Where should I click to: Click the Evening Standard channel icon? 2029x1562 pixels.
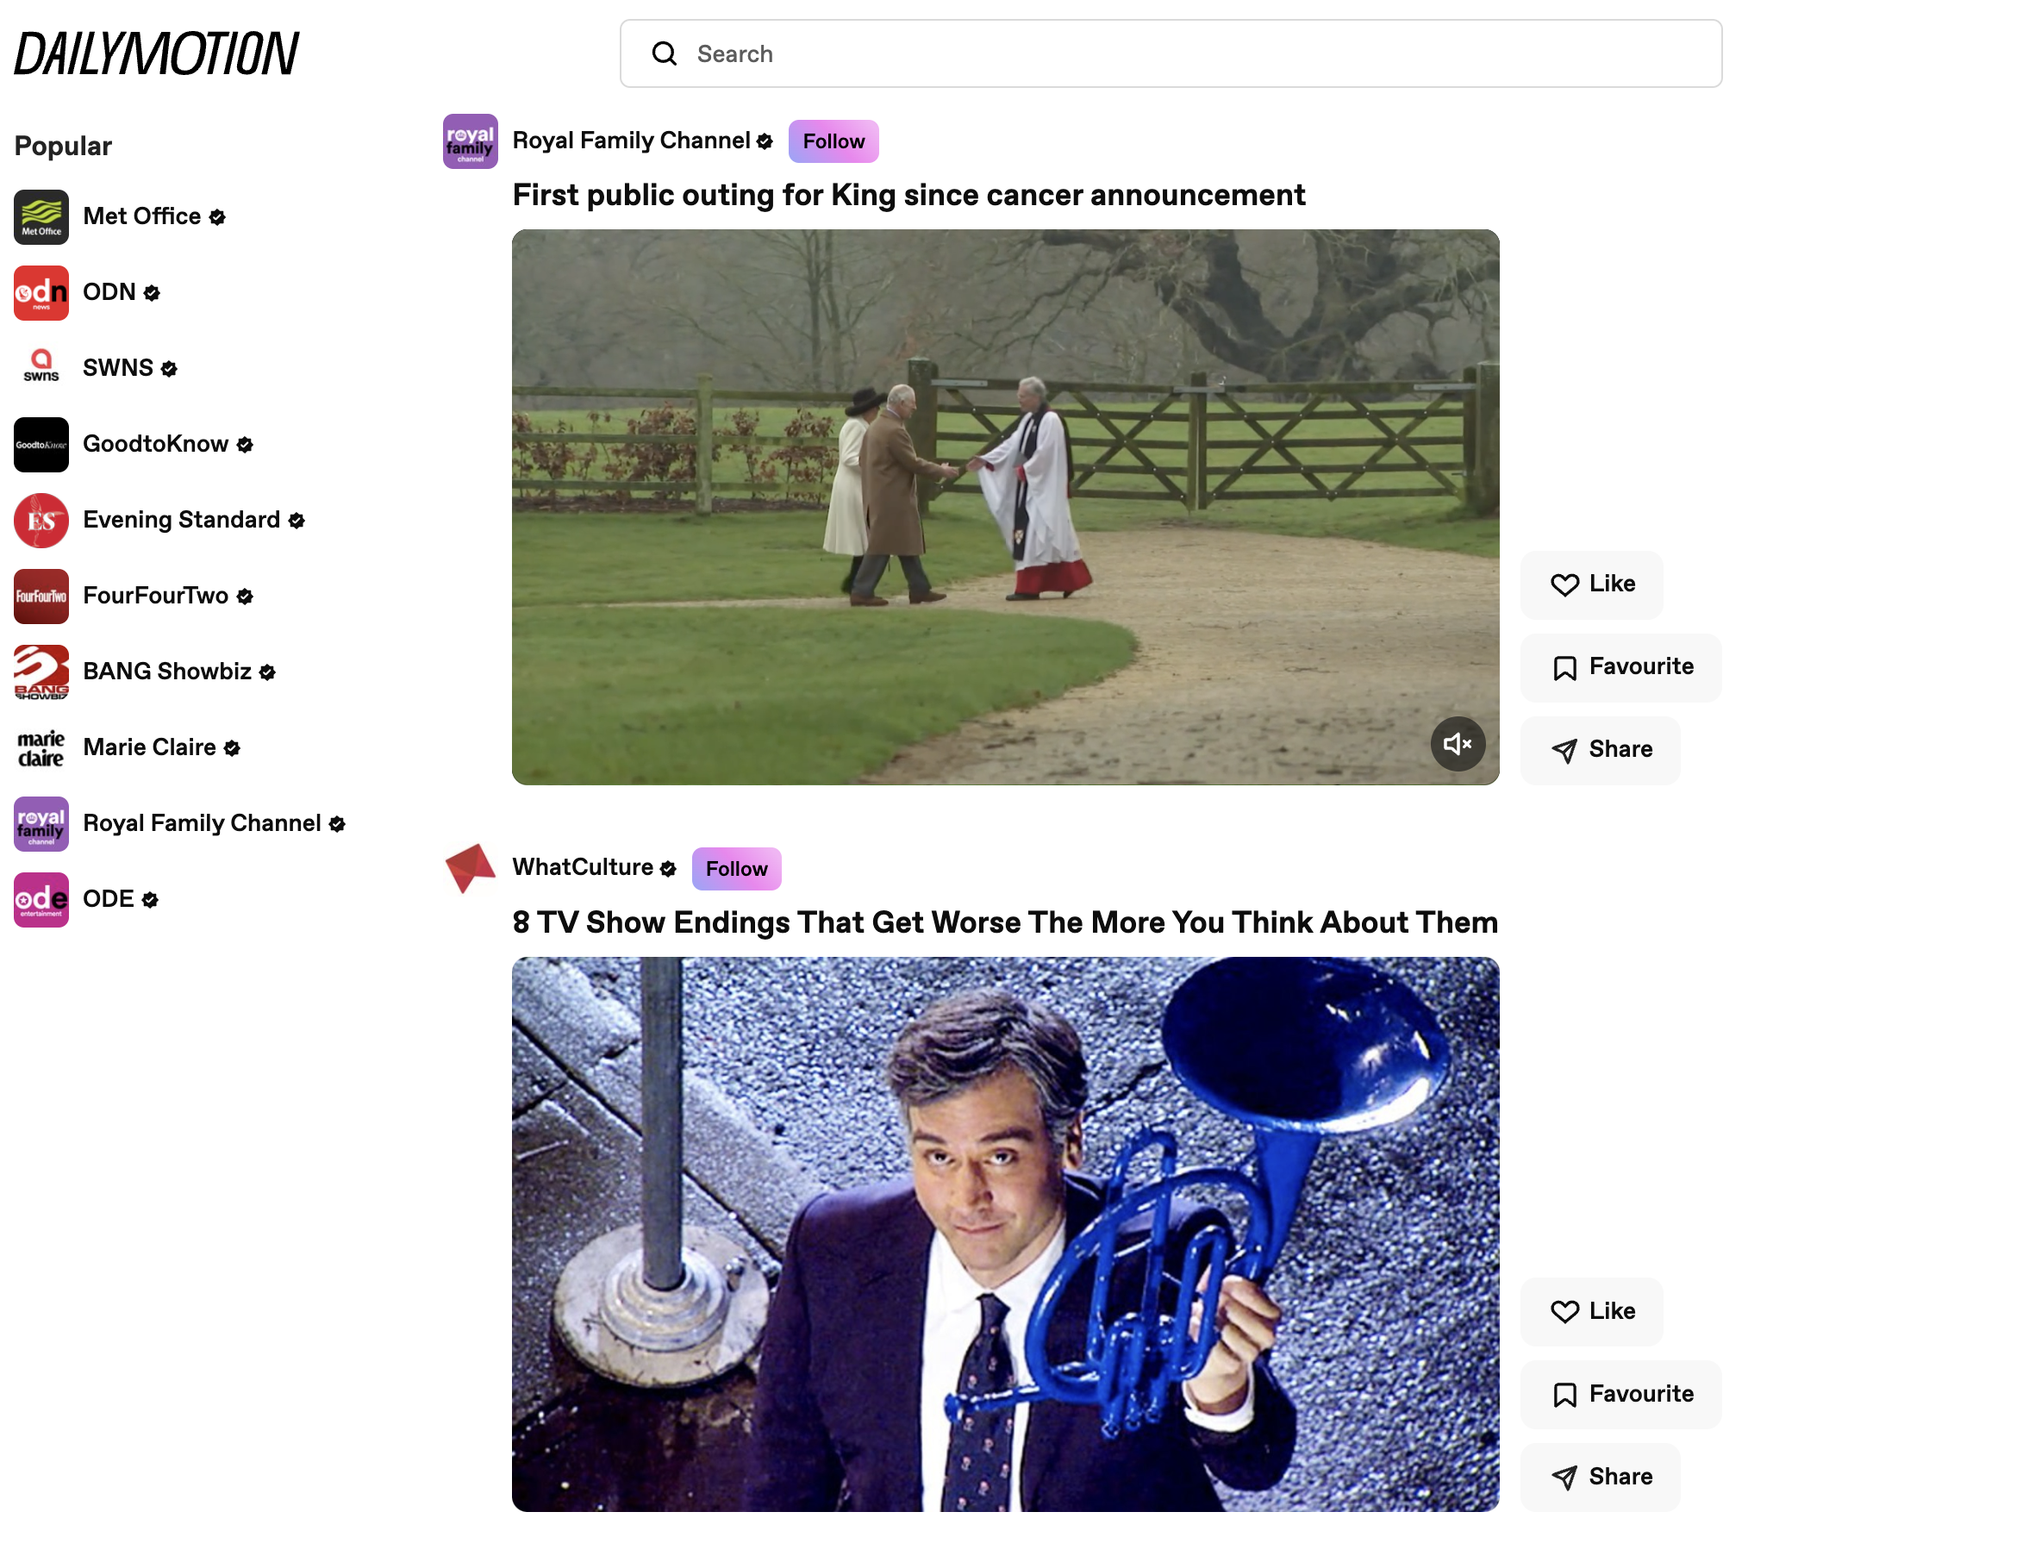(40, 520)
